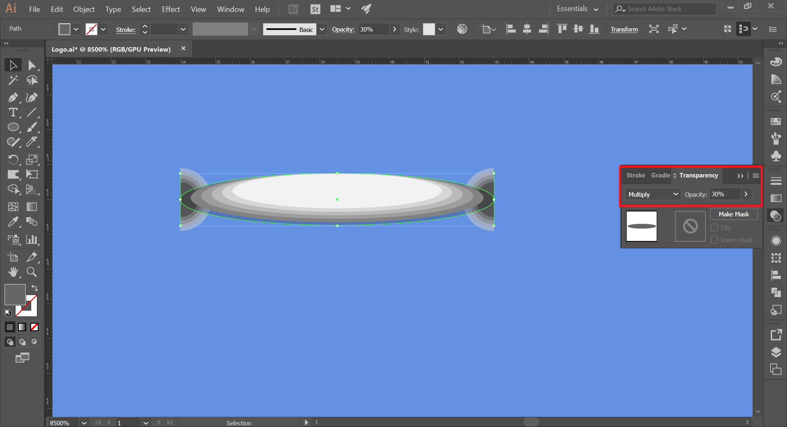Image resolution: width=787 pixels, height=427 pixels.
Task: Click Swap Fill and Stroke arrow
Action: pos(35,288)
